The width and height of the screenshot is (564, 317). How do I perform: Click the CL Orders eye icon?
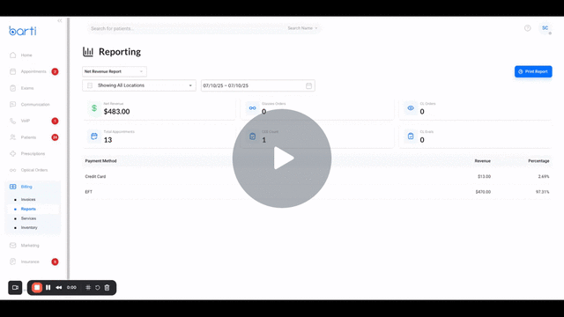click(x=411, y=108)
